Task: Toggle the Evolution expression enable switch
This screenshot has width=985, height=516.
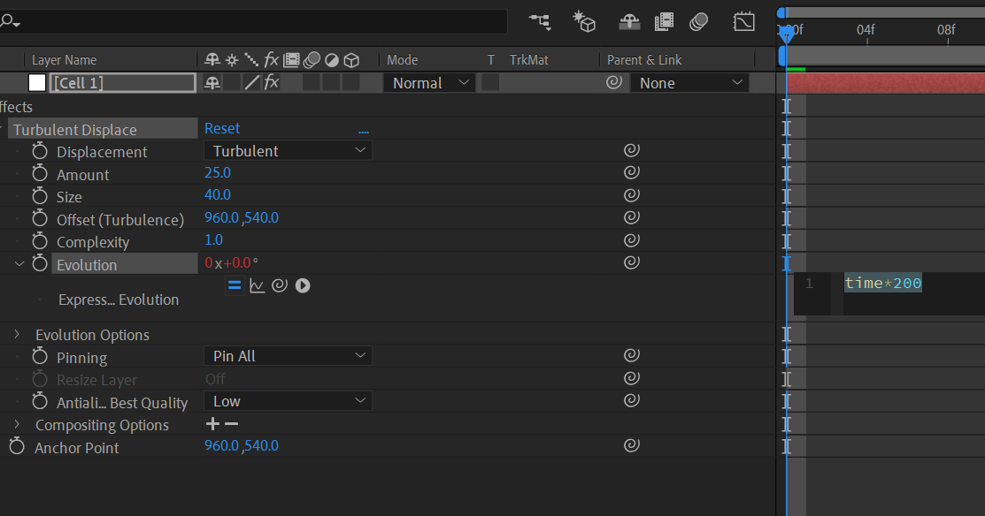Action: tap(235, 285)
